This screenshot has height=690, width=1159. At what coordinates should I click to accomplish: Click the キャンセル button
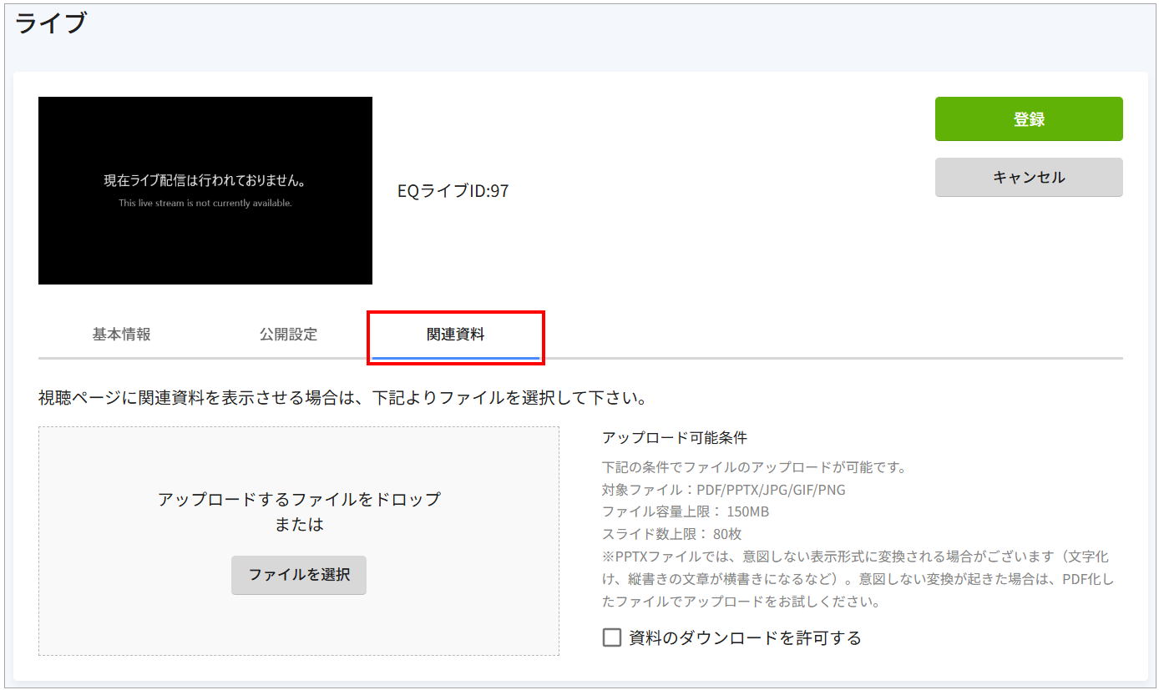tap(1029, 178)
